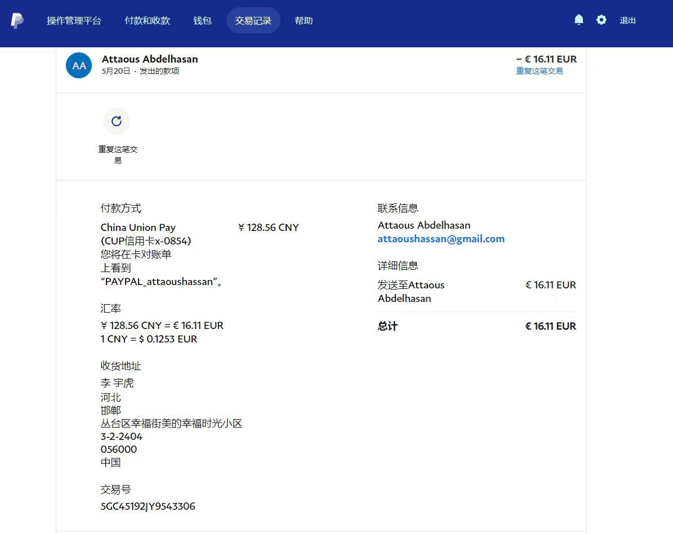Open the 帮助 menu item
The height and width of the screenshot is (534, 673).
(x=304, y=21)
